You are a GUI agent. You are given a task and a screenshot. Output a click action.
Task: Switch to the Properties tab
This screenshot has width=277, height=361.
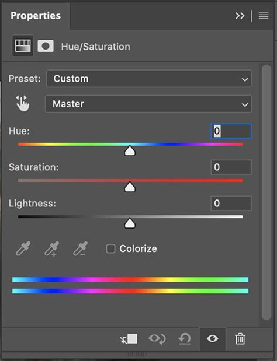pos(36,16)
